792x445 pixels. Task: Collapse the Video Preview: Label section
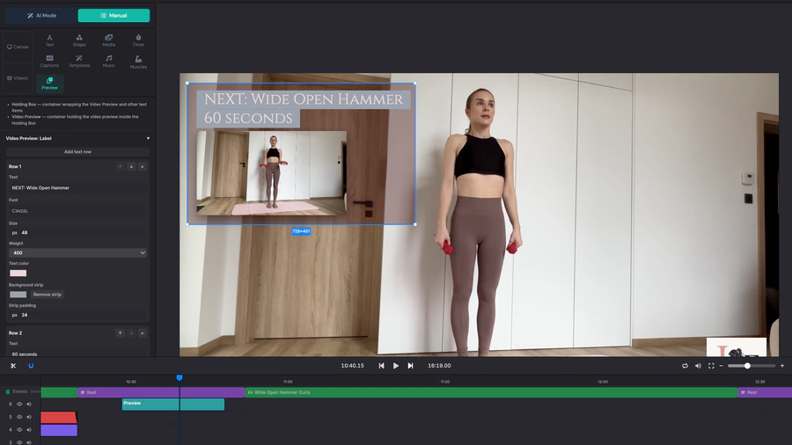[148, 138]
